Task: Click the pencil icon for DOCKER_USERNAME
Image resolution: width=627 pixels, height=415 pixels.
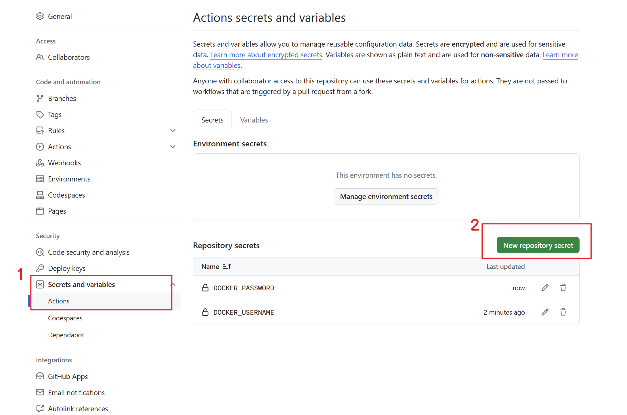Action: [545, 312]
